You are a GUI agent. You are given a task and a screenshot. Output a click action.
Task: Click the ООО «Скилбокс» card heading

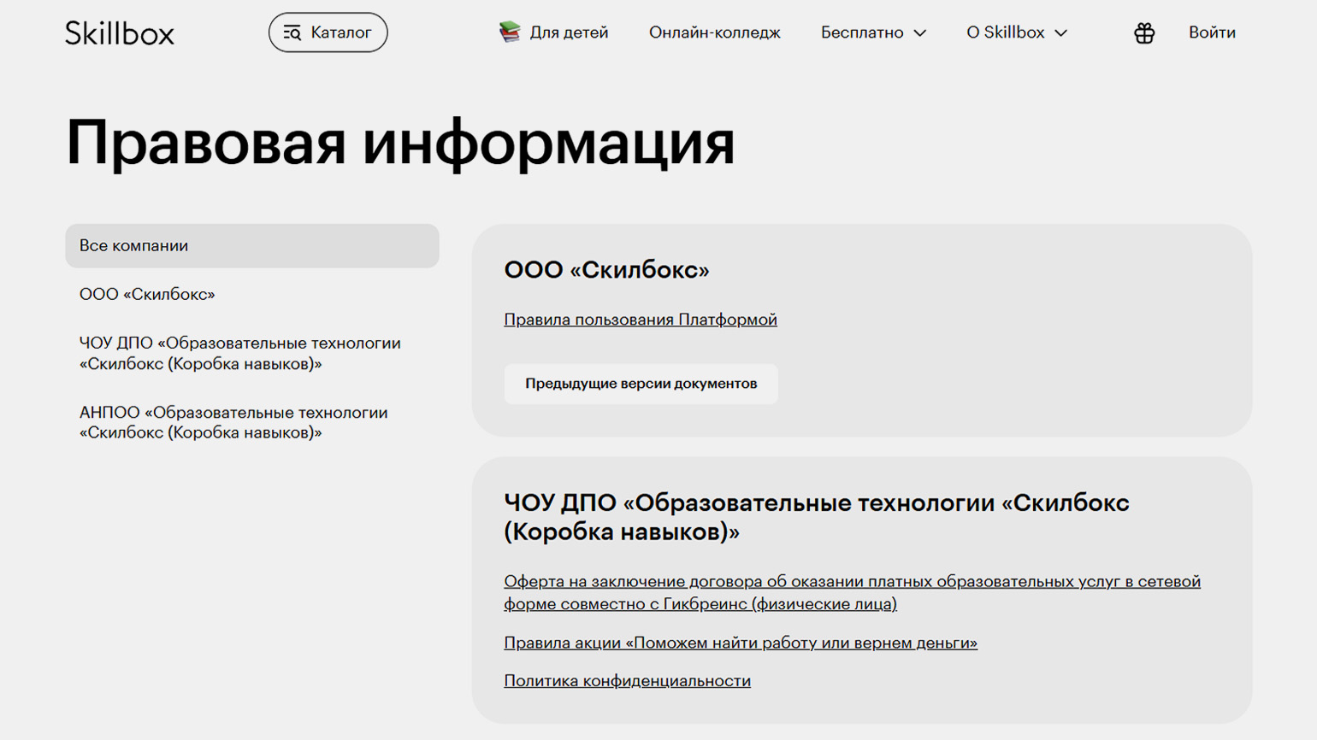607,270
